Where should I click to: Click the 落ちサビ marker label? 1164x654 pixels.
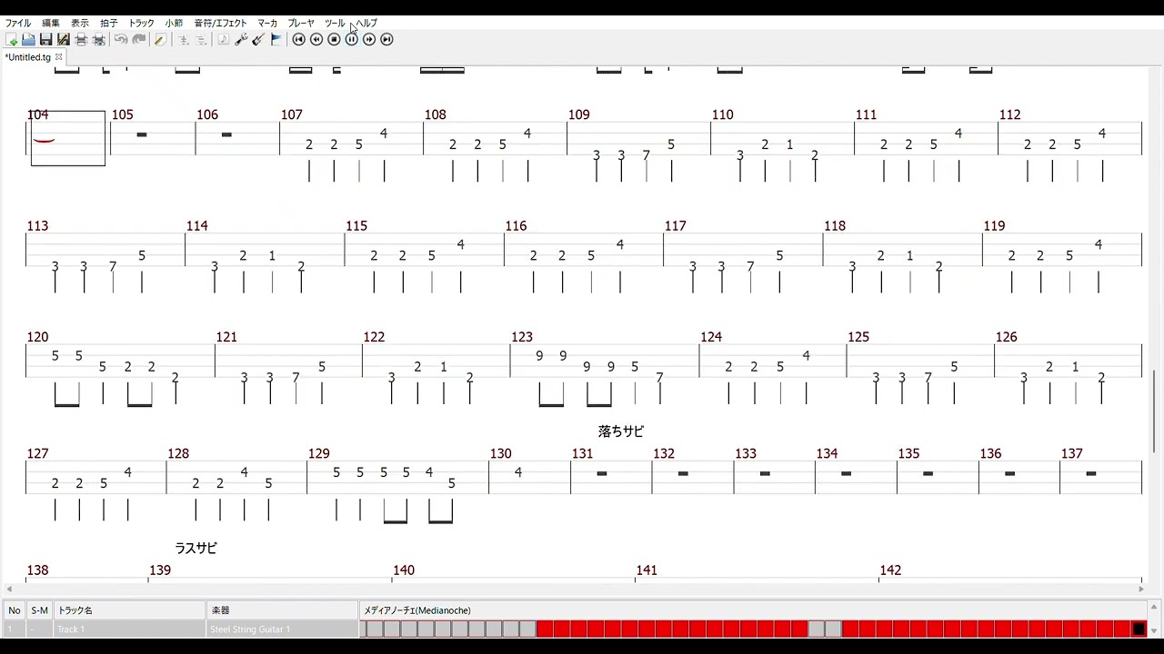point(621,431)
